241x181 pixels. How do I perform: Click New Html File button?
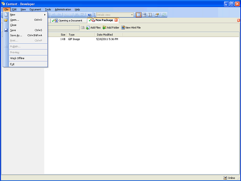131,28
